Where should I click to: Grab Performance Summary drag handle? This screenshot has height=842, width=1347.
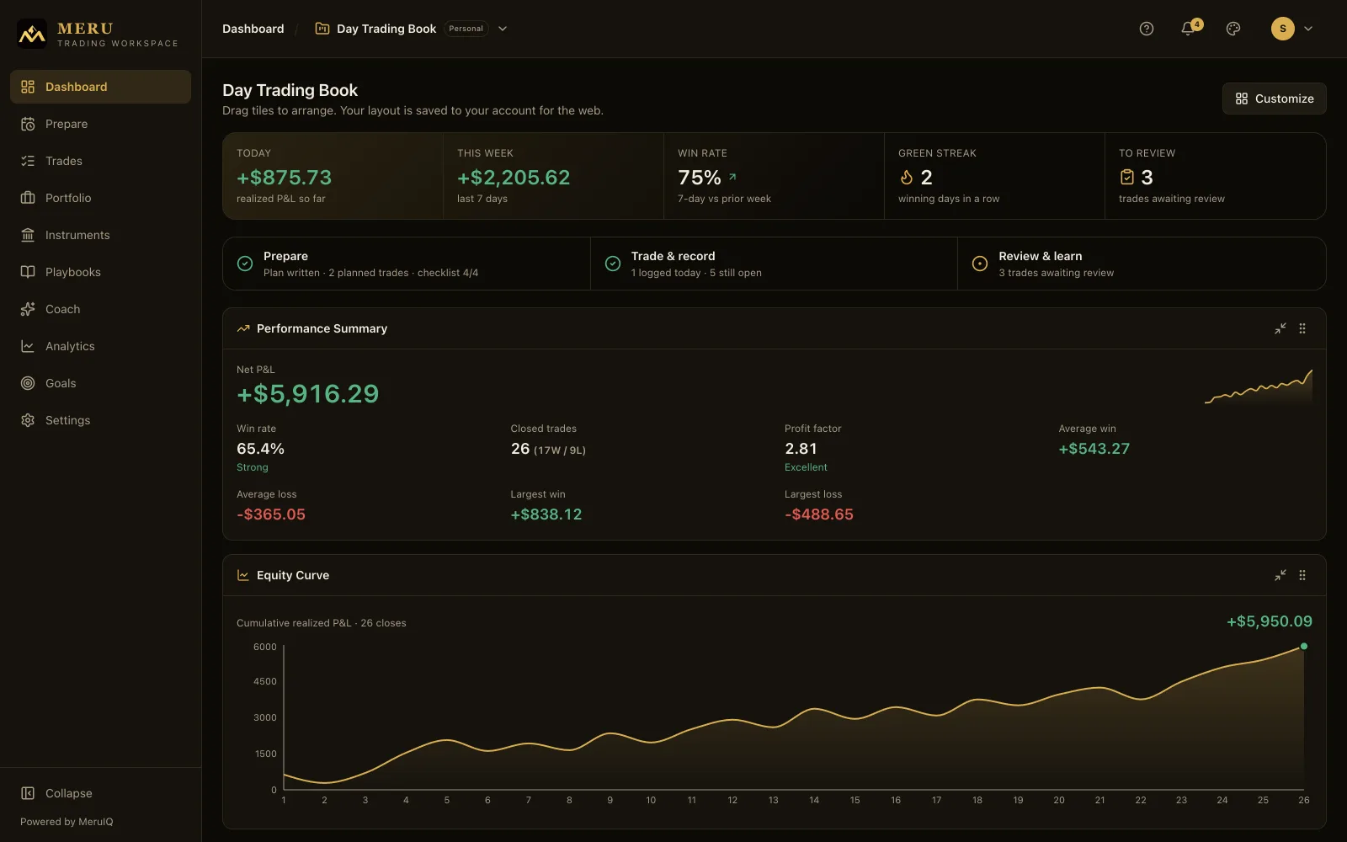tap(1302, 328)
